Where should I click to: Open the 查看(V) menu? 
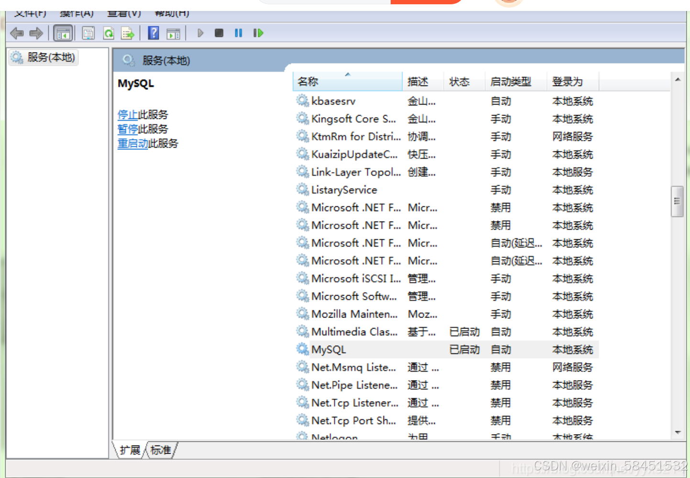tap(123, 13)
